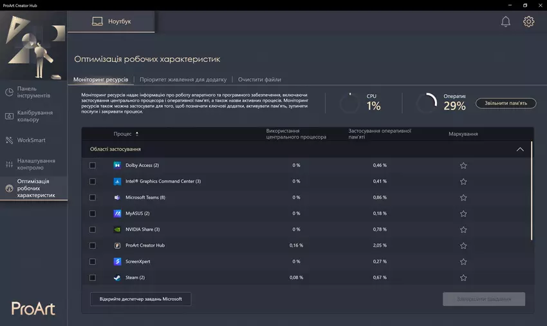Click the Steam app icon
This screenshot has height=326, width=547.
point(118,278)
